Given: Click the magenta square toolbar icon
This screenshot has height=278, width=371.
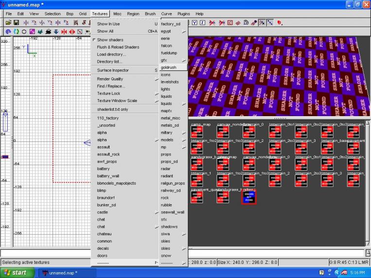Looking at the screenshot, I should (x=32, y=32).
